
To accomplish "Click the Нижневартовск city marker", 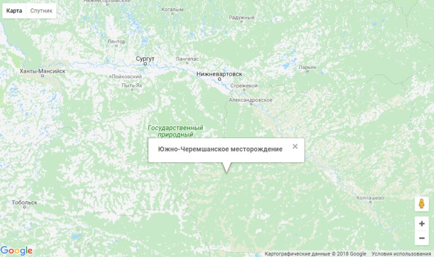I will coord(219,79).
